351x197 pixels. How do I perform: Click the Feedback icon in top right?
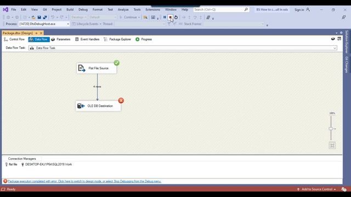point(344,17)
